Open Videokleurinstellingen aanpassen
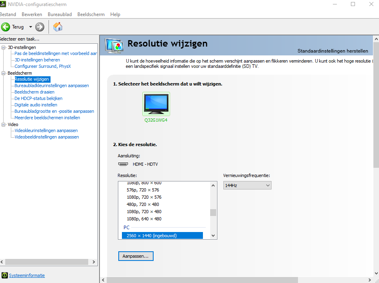Viewport: 379px width, 283px height. click(46, 130)
